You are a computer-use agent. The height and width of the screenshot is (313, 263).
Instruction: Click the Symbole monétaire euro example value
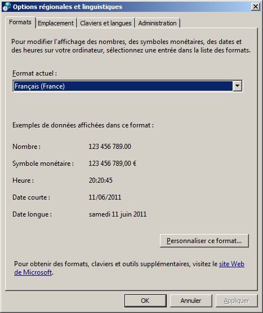(x=113, y=164)
